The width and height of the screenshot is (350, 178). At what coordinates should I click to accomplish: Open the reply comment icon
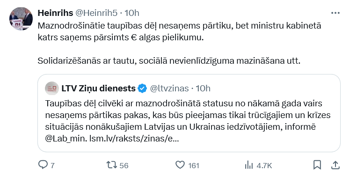(43, 165)
